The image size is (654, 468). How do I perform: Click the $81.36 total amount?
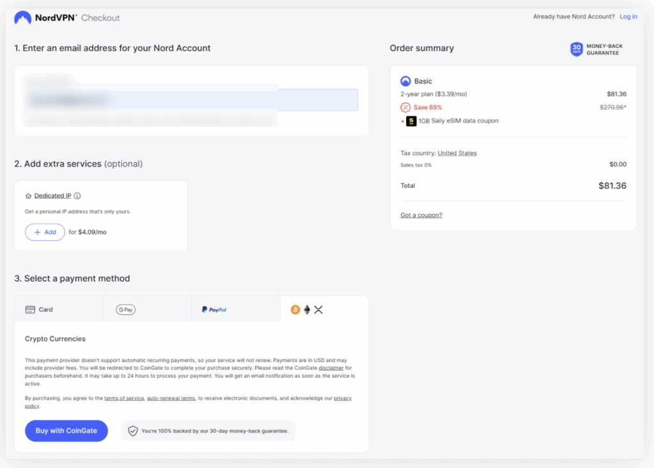pyautogui.click(x=612, y=186)
